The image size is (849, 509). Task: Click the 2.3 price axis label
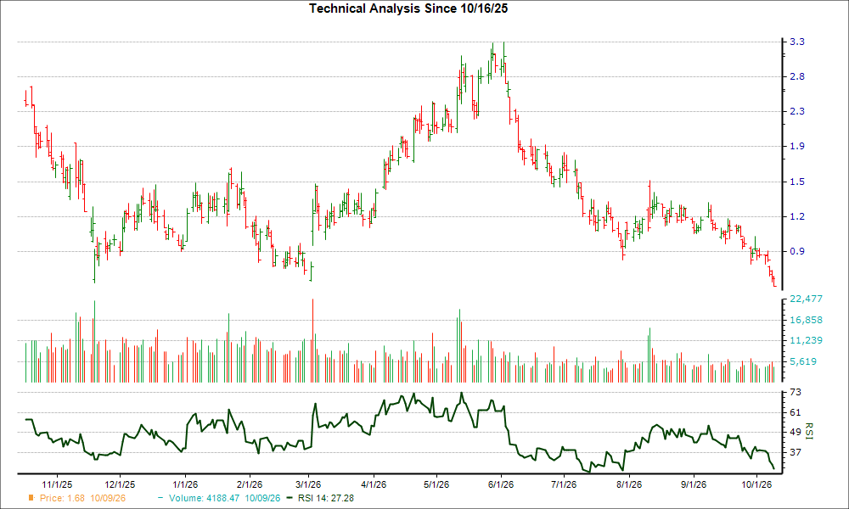(797, 111)
